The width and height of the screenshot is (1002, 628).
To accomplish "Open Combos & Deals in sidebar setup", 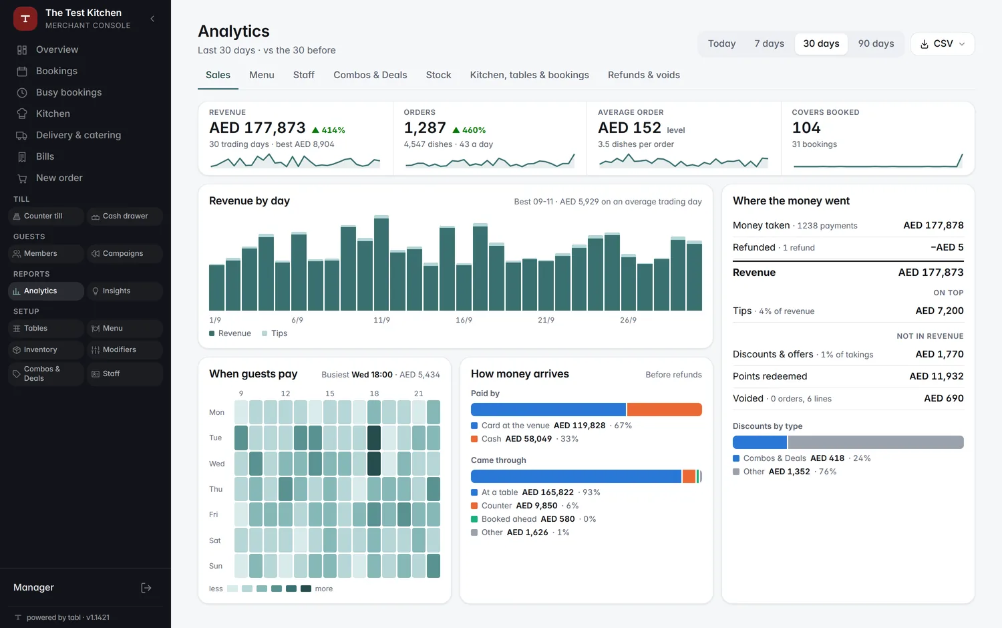I will click(x=46, y=374).
